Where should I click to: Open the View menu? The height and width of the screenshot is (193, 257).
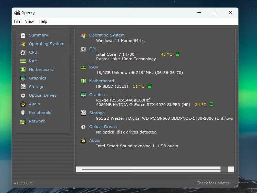[29, 21]
